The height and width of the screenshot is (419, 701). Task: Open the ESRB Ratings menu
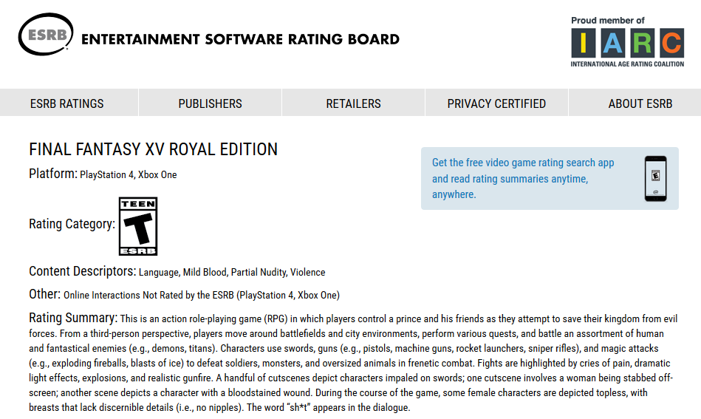[67, 103]
